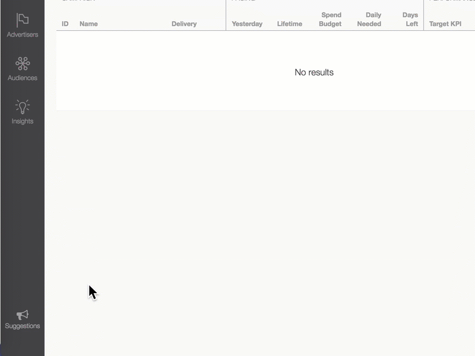Click the Lifetime column header

[x=289, y=24]
